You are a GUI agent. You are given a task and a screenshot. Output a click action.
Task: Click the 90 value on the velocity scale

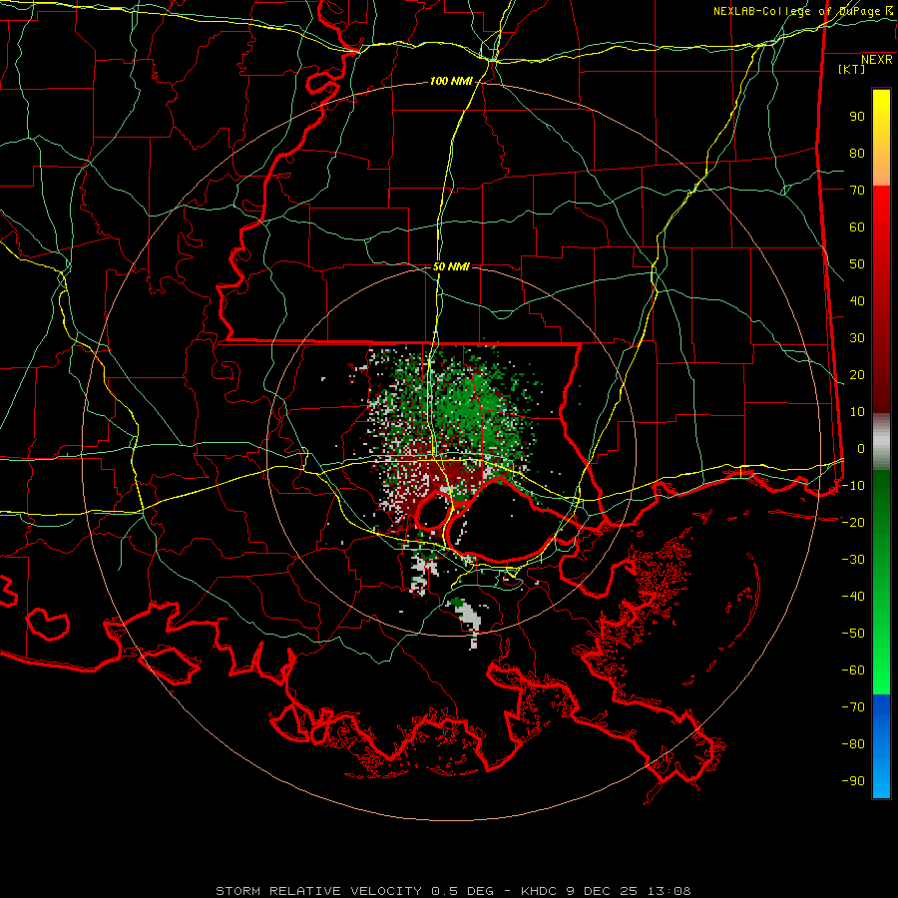[x=857, y=117]
